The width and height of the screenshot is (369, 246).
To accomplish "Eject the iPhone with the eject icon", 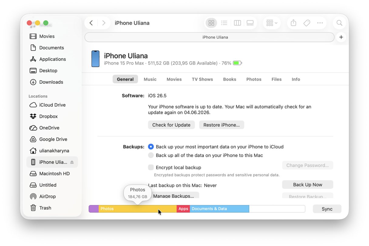I will click(x=72, y=162).
